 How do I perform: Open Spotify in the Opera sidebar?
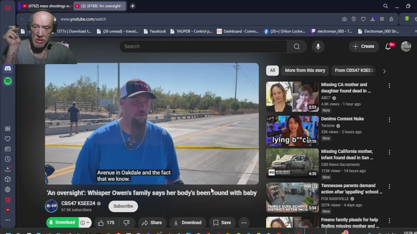coord(8,81)
